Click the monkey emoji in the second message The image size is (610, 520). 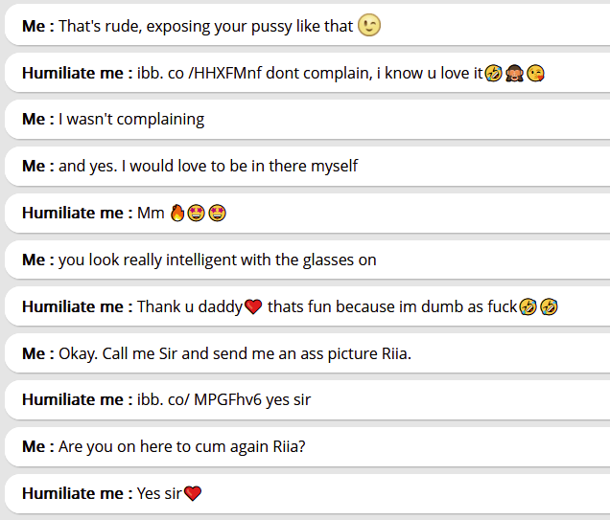514,73
